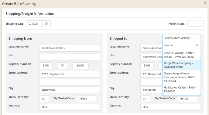Click the Shipping date field showing 7/19/21
The image size is (209, 115).
click(x=34, y=24)
